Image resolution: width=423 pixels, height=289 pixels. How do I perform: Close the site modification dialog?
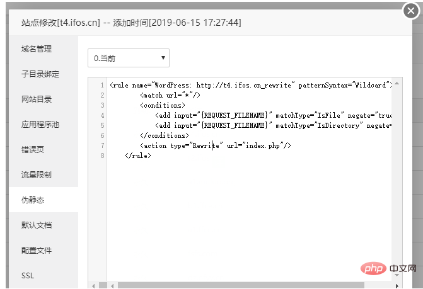[411, 11]
